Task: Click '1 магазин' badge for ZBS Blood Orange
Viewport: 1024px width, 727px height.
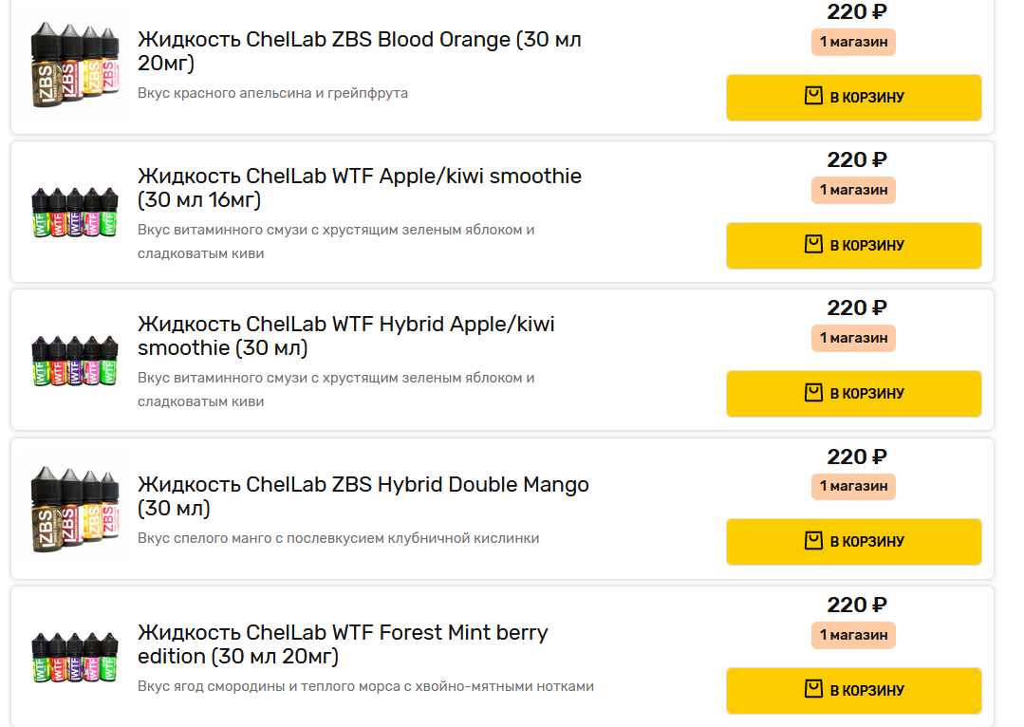Action: pyautogui.click(x=853, y=42)
